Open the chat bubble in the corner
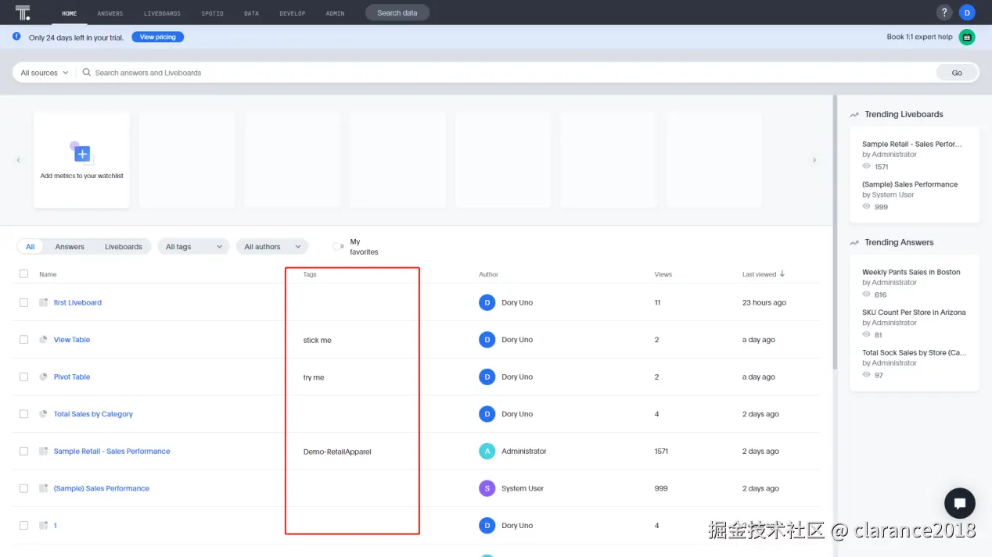The image size is (992, 557). [x=960, y=502]
